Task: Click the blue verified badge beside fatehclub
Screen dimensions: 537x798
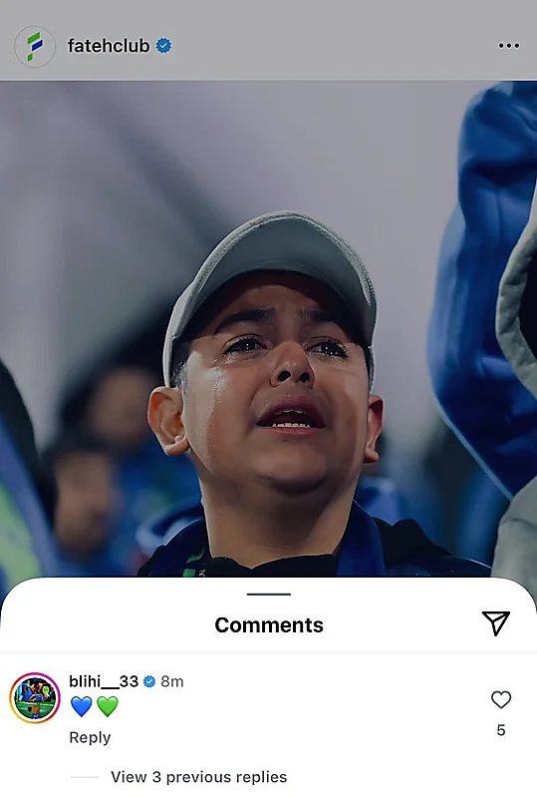Action: [163, 46]
